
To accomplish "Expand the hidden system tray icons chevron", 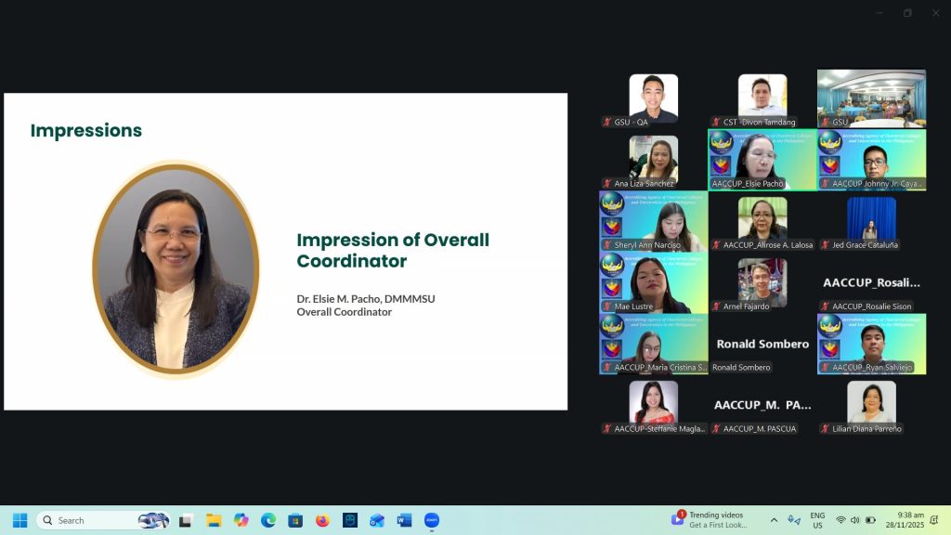I will coord(774,520).
